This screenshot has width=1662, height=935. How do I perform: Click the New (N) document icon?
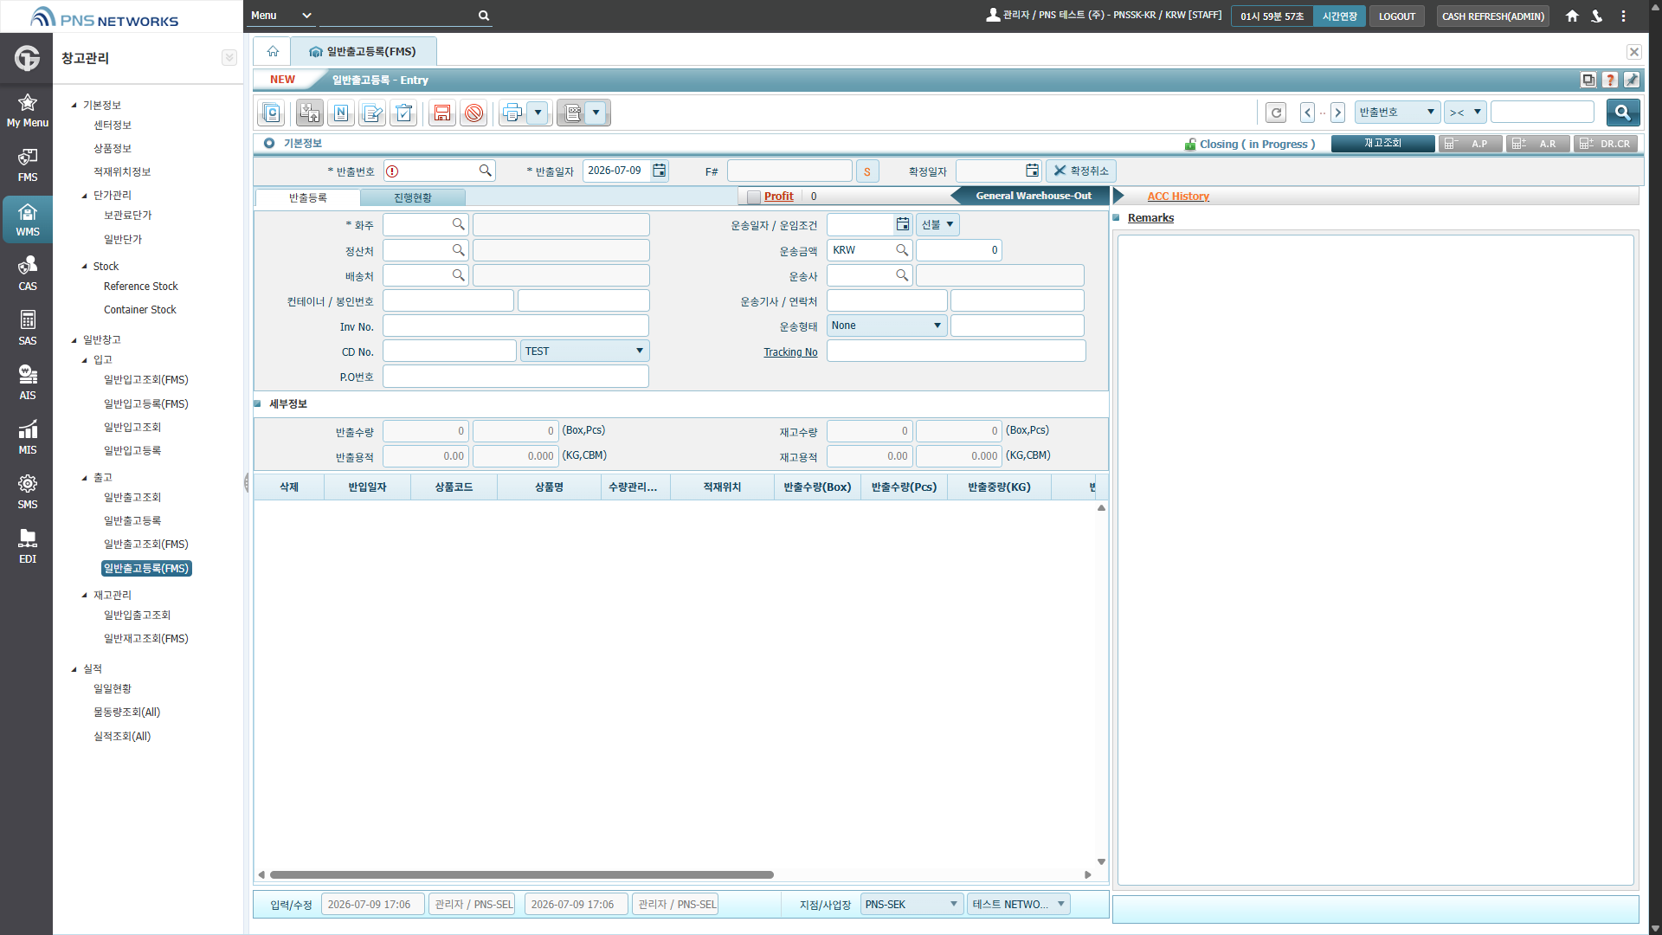[x=340, y=113]
